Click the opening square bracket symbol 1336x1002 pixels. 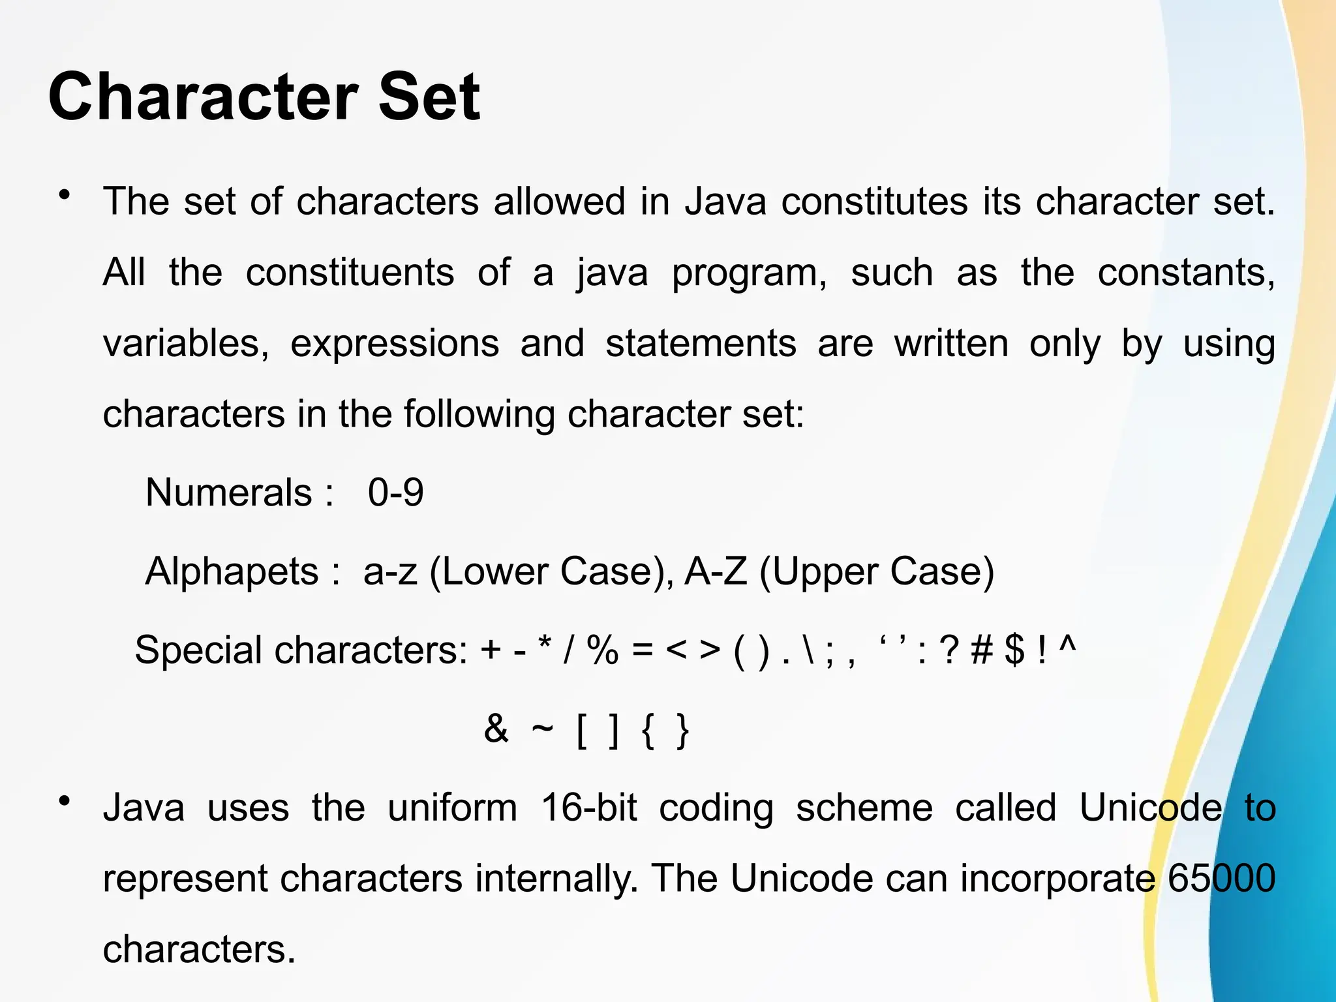point(582,731)
